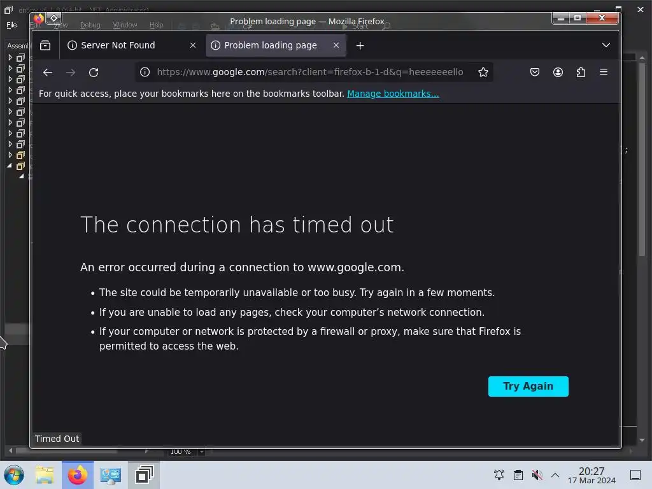The width and height of the screenshot is (652, 489).
Task: Open the file manager taskbar icon
Action: click(x=45, y=475)
